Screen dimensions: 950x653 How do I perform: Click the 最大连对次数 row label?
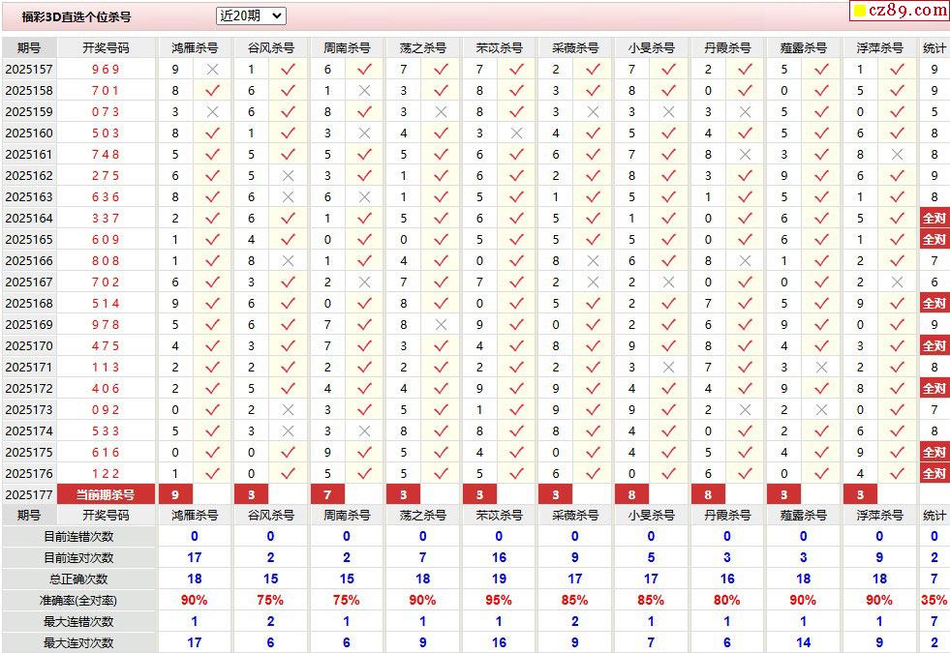[78, 642]
